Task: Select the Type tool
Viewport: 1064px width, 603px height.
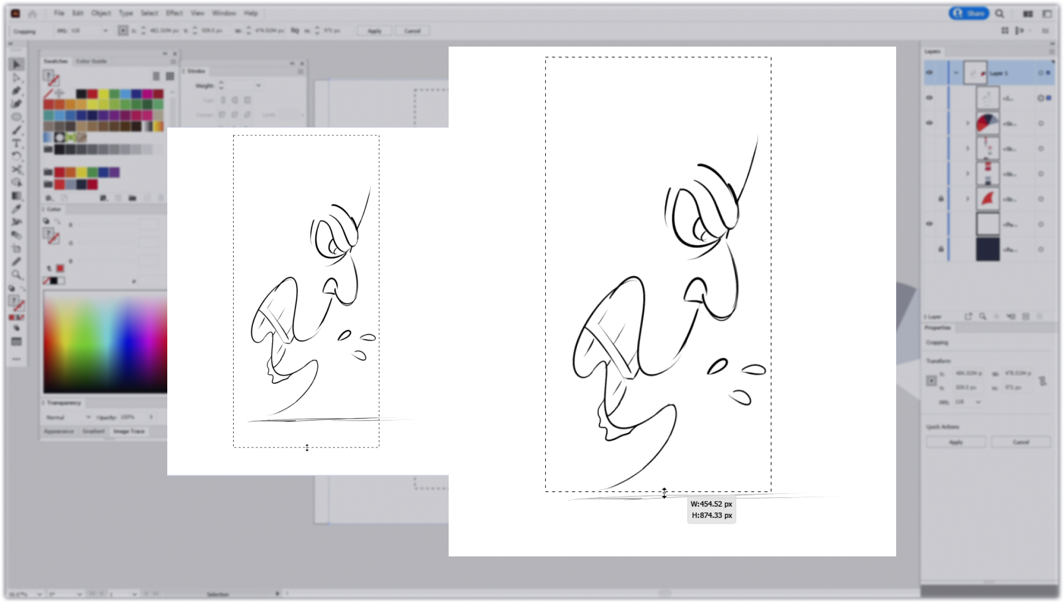Action: [x=16, y=144]
